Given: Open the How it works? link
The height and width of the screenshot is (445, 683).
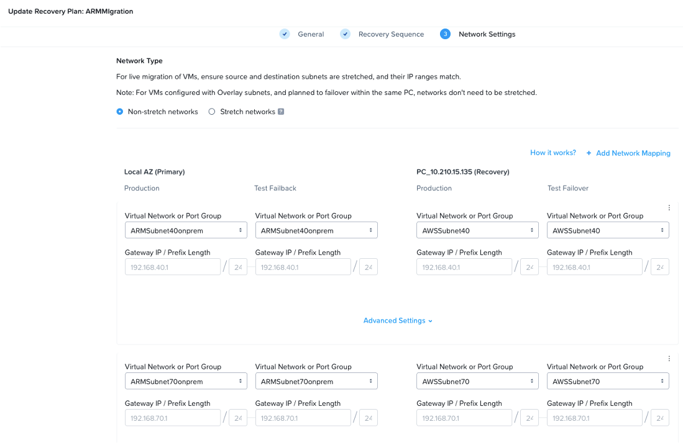Looking at the screenshot, I should coord(552,153).
